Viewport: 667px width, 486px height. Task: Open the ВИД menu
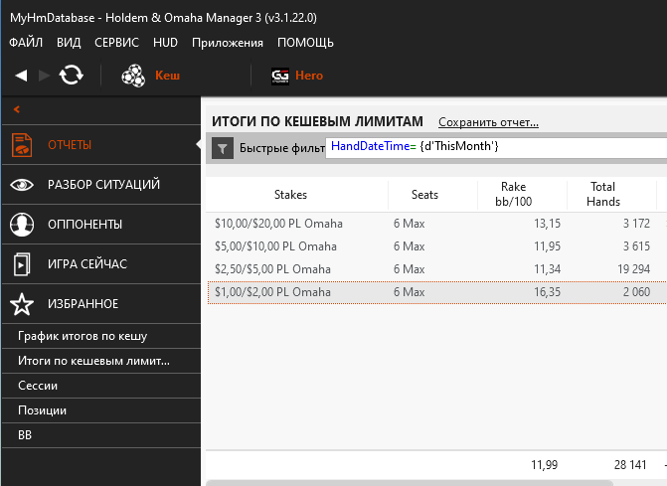(69, 43)
